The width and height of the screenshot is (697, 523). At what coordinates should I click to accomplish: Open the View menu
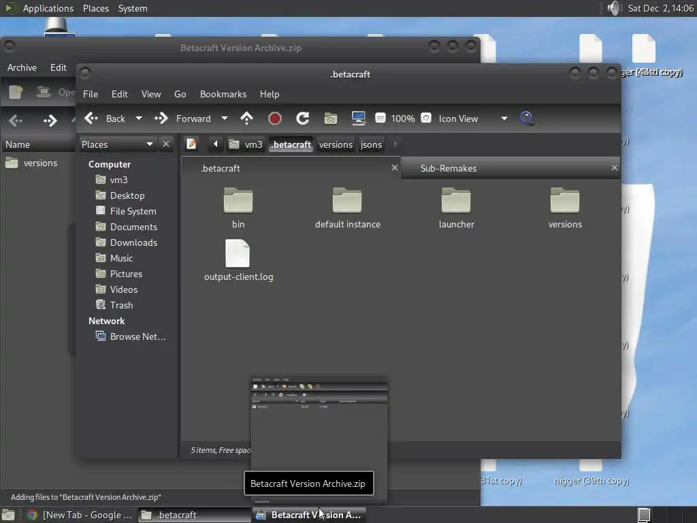151,94
